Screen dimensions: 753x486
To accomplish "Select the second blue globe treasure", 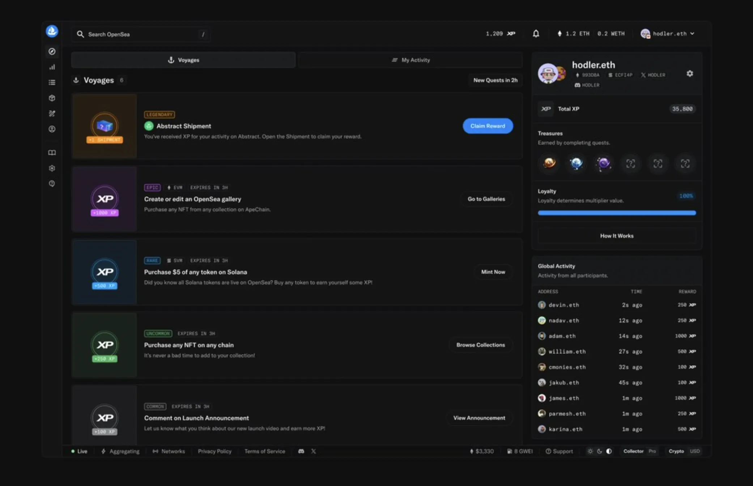I will point(577,163).
